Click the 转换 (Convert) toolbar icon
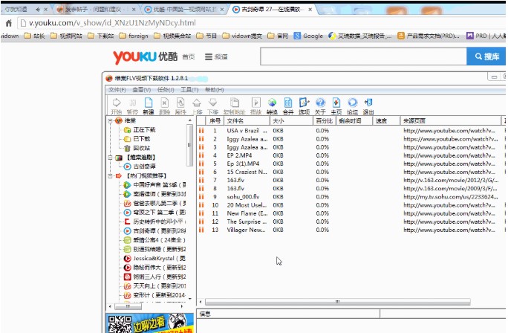 tap(272, 105)
